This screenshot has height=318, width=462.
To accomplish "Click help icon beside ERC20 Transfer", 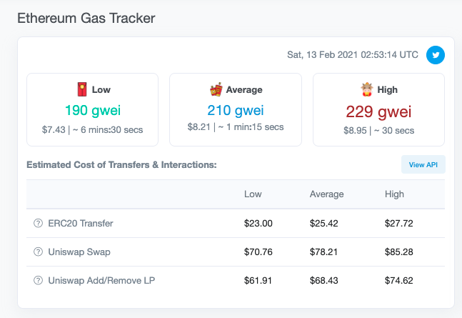I will (38, 223).
